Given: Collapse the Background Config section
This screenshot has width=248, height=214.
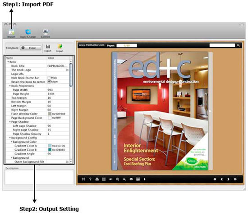Looking at the screenshot, I should click(10, 138).
